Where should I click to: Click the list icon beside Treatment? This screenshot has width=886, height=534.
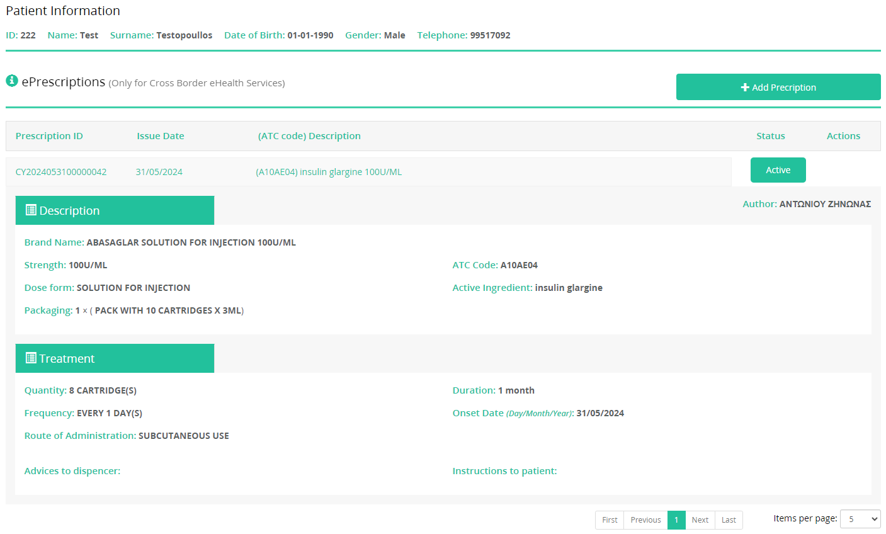tap(31, 358)
